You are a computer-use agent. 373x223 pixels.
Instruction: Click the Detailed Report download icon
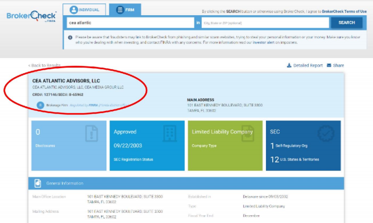289,65
